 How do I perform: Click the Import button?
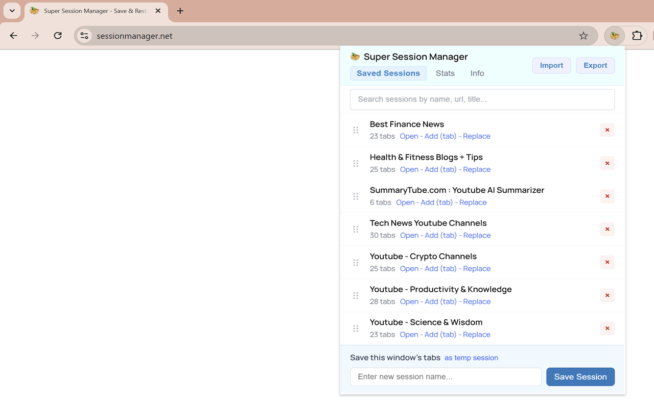(x=551, y=65)
